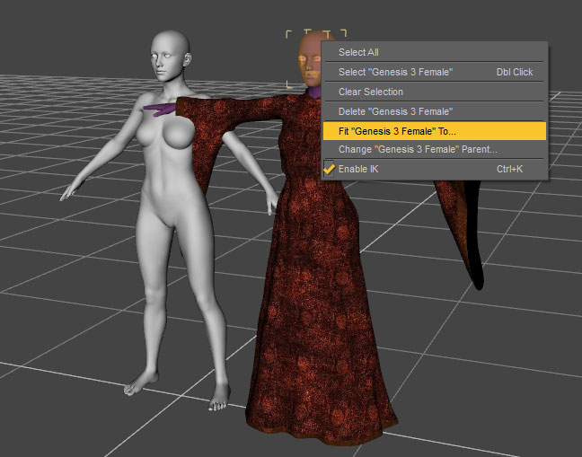This screenshot has height=457, width=582.
Task: Open Change "Genesis 3 Female" Parent... option
Action: pos(435,149)
